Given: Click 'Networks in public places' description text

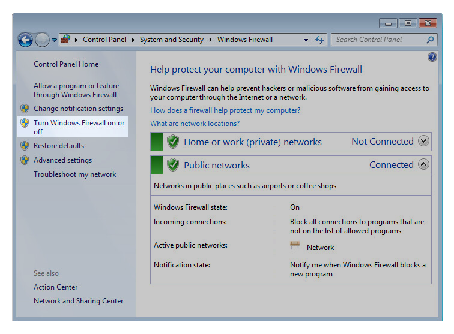Looking at the screenshot, I should (245, 186).
